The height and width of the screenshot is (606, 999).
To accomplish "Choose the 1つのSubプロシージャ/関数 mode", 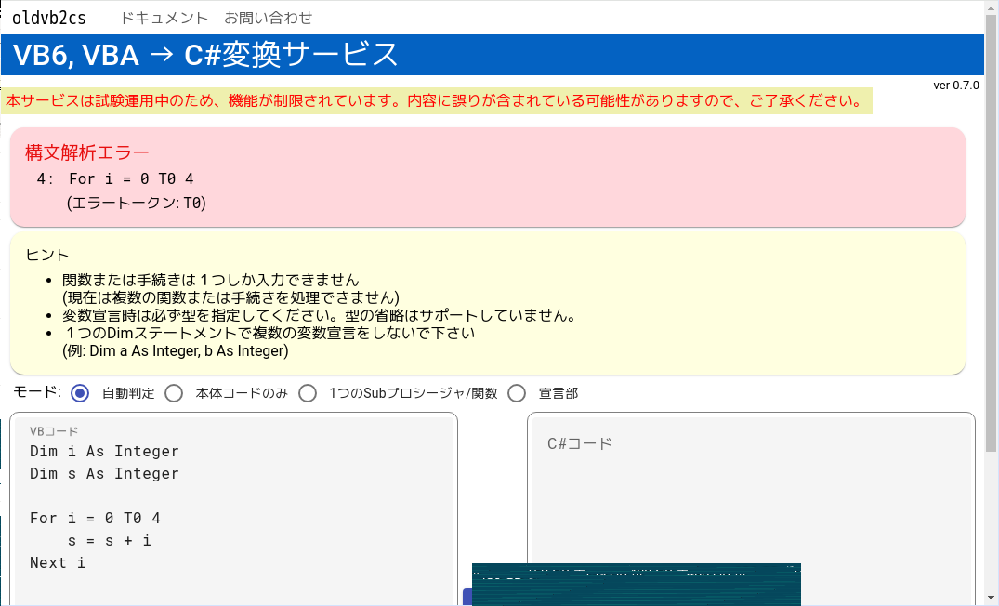I will click(308, 393).
